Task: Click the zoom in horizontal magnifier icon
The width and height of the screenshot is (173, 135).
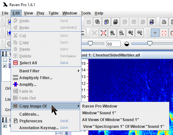Action: (113, 33)
